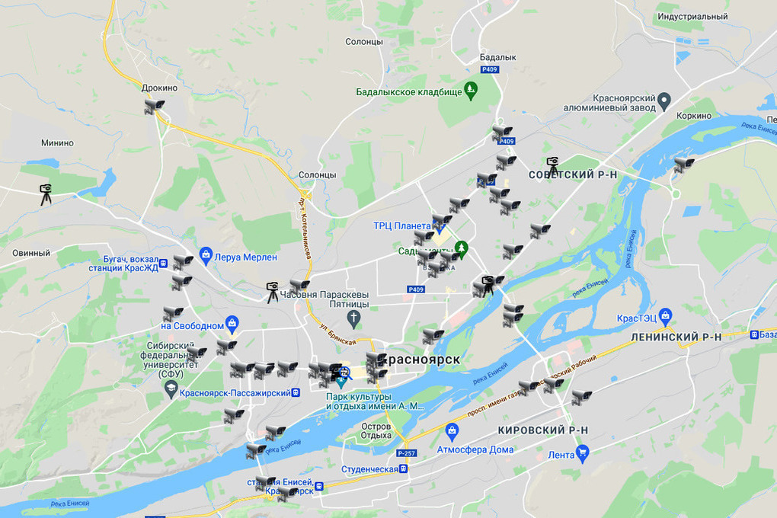
Task: Click the Красноярск city name label
Action: 422,360
